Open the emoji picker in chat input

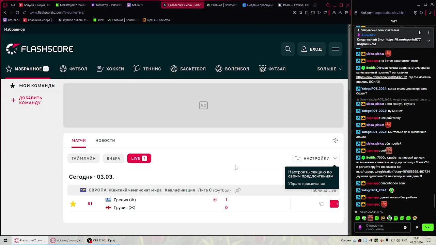coord(405,227)
